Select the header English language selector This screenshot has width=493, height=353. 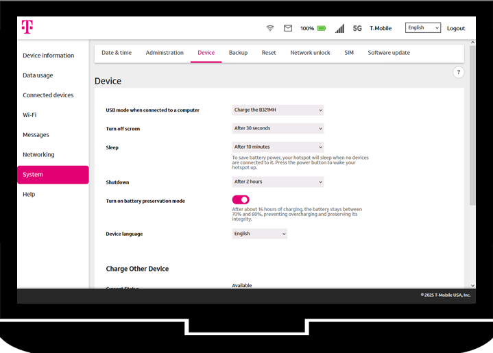click(x=423, y=28)
